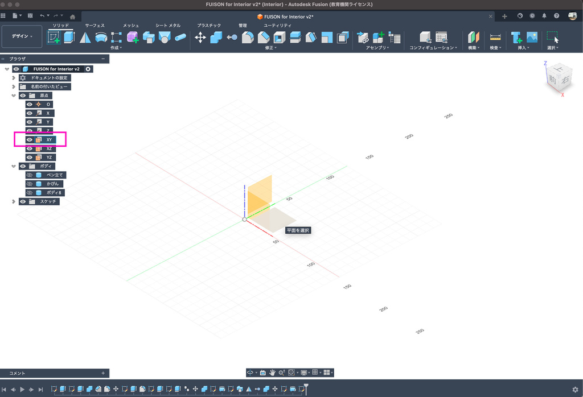The height and width of the screenshot is (397, 583).
Task: Hide the XY plane with eye icon
Action: (30, 139)
